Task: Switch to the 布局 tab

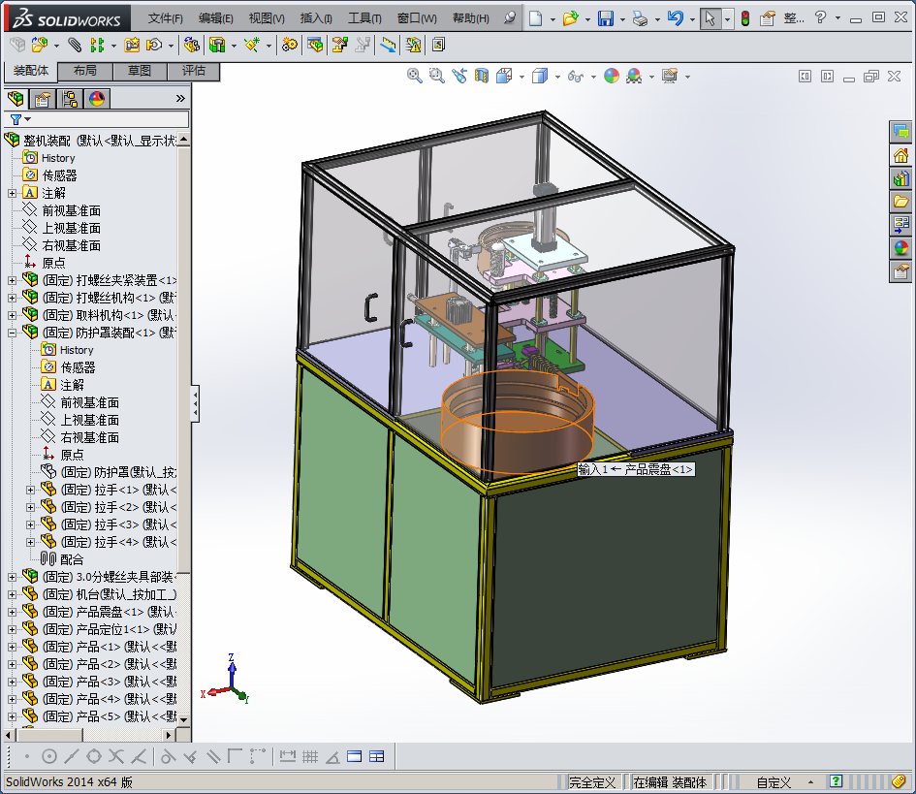Action: (84, 71)
